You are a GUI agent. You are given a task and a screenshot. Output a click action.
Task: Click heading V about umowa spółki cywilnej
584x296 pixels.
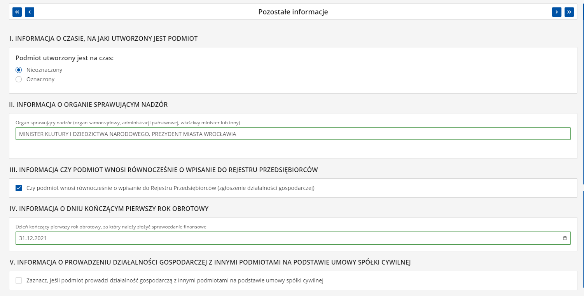pos(210,262)
